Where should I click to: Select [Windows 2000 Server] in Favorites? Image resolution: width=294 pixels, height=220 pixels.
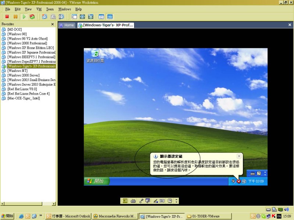point(24,75)
